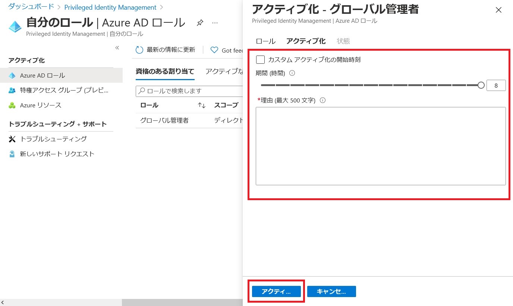Open 特権アクセス グループ (プレビュー) in sidebar

(x=61, y=90)
